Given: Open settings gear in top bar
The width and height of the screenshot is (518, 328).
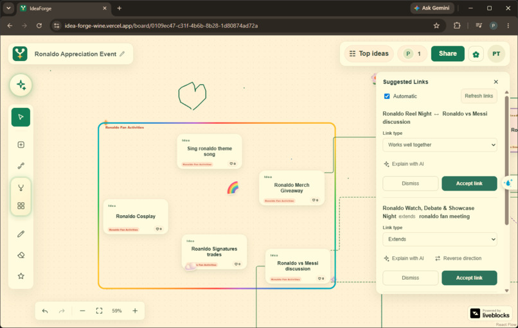Looking at the screenshot, I should click(x=476, y=54).
